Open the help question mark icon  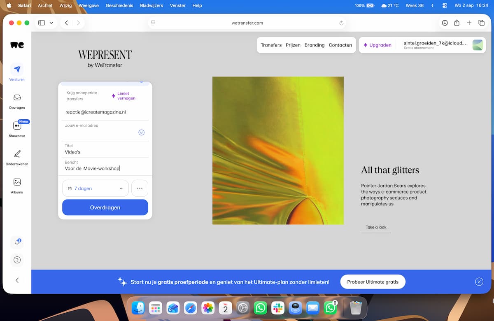tap(17, 260)
